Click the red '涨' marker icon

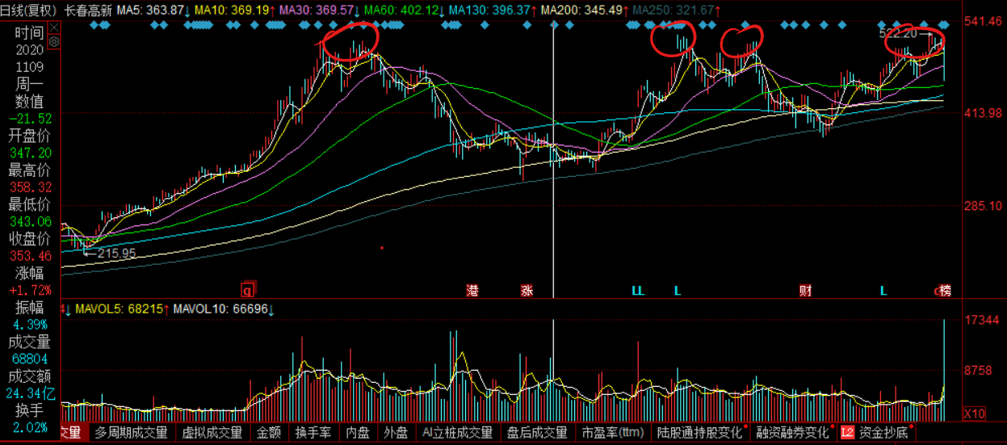(527, 291)
